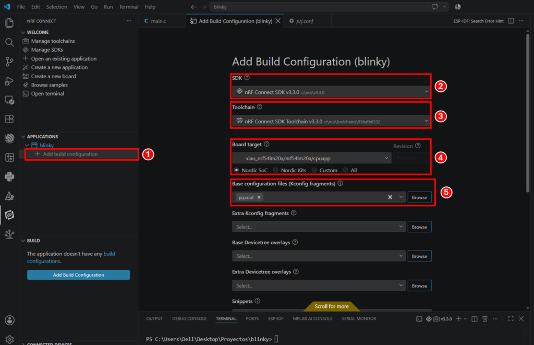Viewport: 534px width, 345px height.
Task: Switch to the main.c tab
Action: 159,21
